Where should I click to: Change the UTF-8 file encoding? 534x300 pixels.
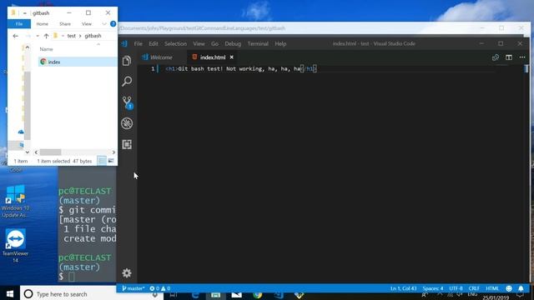(456, 288)
